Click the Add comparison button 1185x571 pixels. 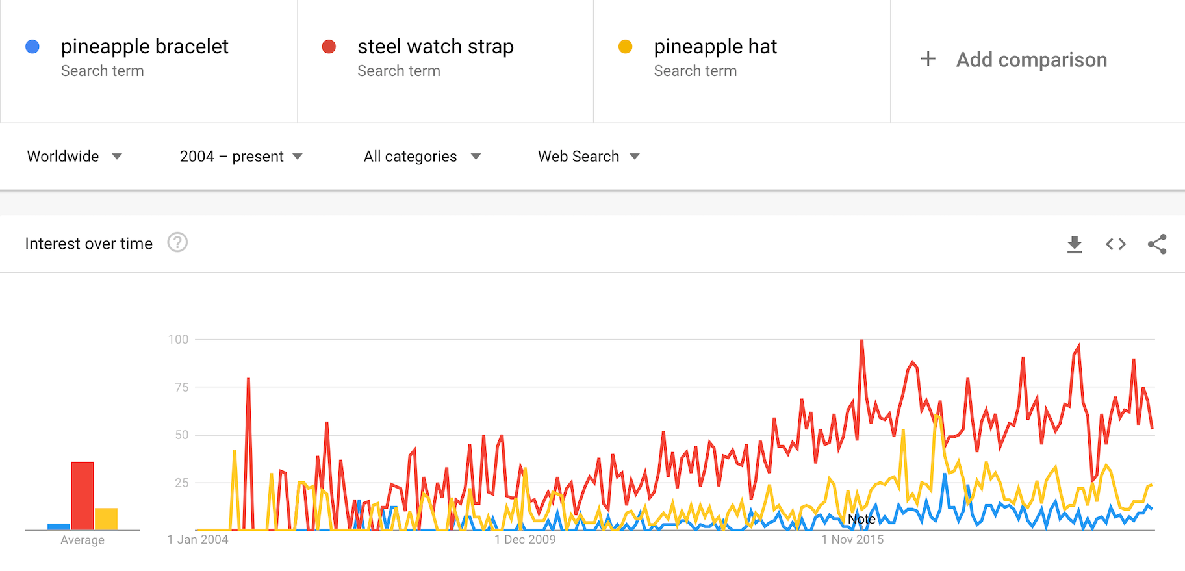coord(1031,60)
